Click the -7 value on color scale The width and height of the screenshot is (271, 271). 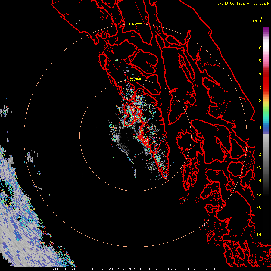(259, 221)
